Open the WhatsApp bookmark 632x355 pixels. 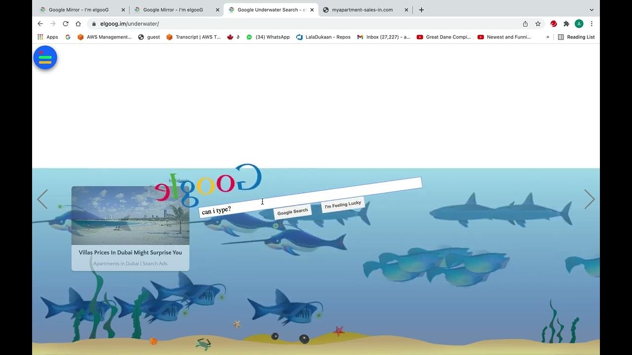tap(268, 37)
